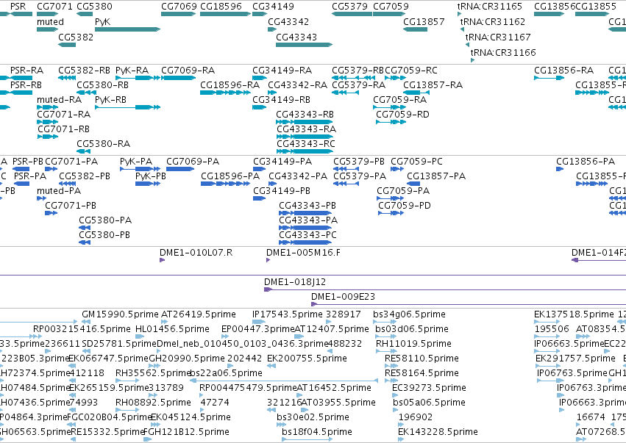Open the CG5379-PB protein feature

coord(346,169)
